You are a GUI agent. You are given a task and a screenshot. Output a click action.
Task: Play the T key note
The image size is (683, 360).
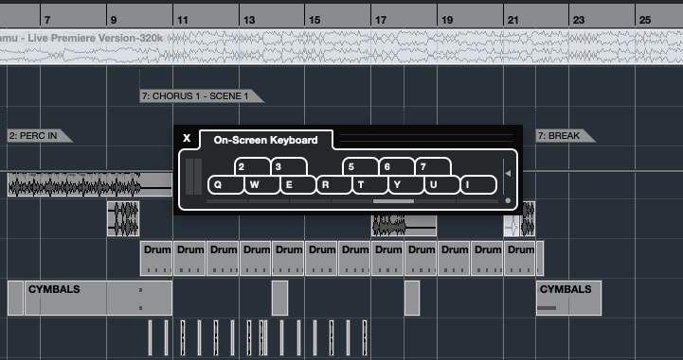tap(370, 185)
